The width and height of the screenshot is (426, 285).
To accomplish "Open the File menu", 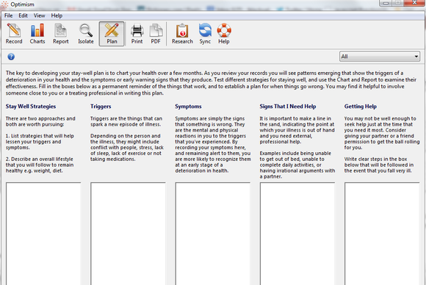I will click(8, 15).
